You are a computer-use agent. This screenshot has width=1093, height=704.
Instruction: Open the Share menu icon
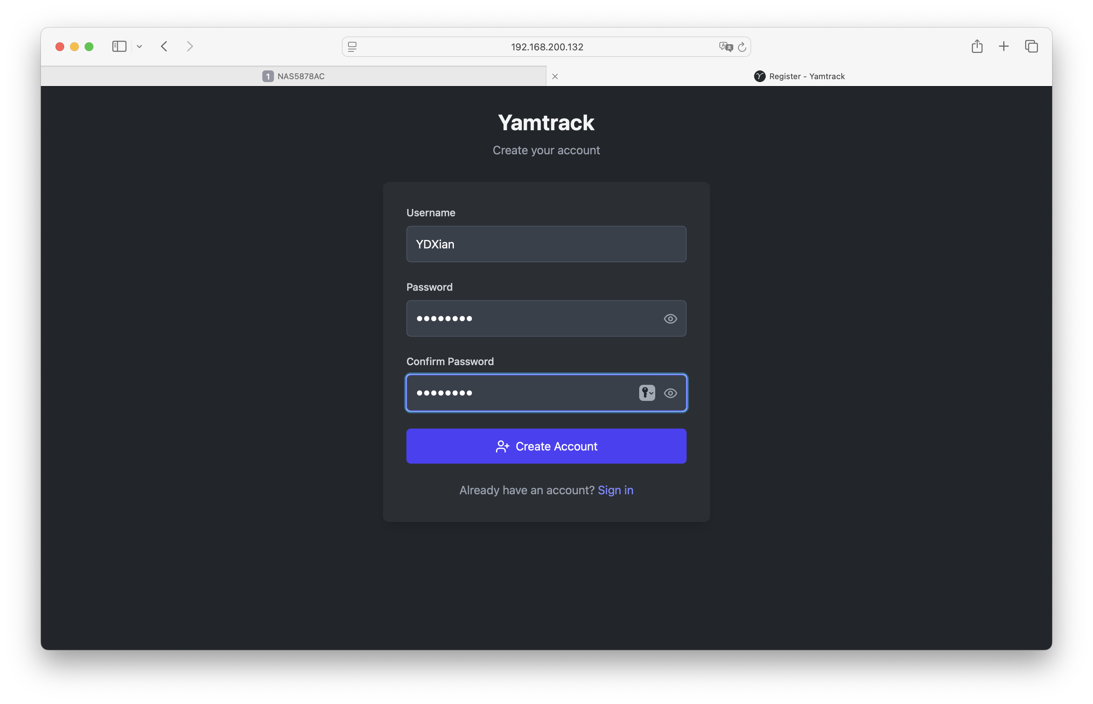977,46
